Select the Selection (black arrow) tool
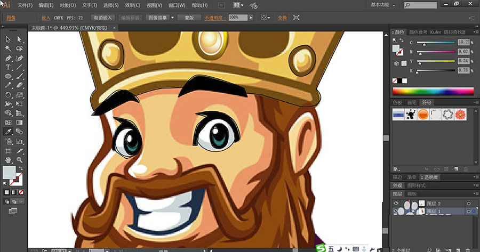Screen dimensions: 480x252 8,39
